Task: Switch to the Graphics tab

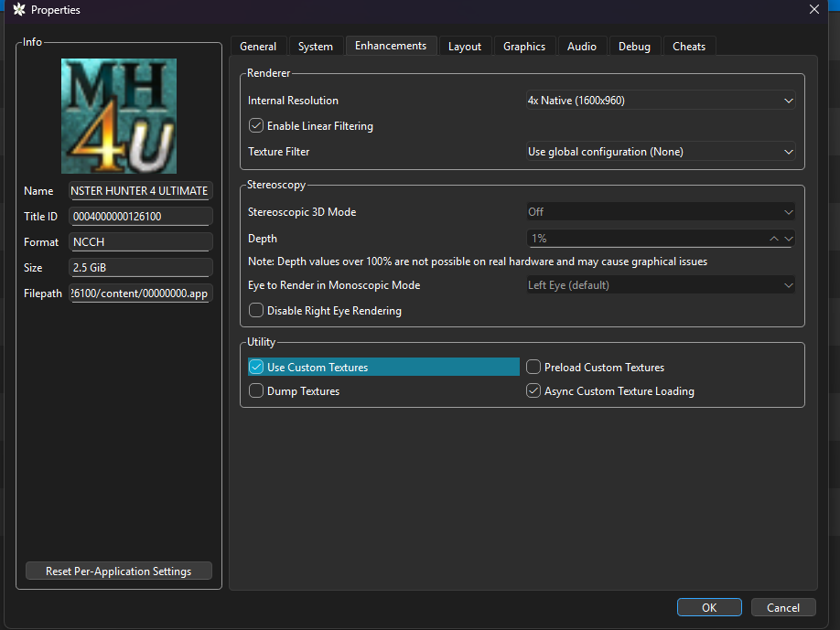Action: pyautogui.click(x=524, y=47)
